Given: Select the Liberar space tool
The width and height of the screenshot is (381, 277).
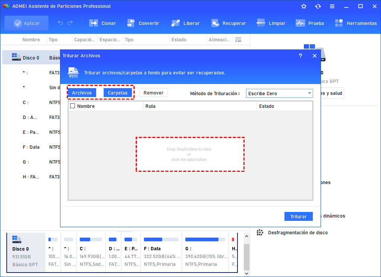Looking at the screenshot, I should 176,23.
